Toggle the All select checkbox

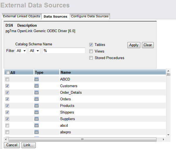pyautogui.click(x=8, y=72)
